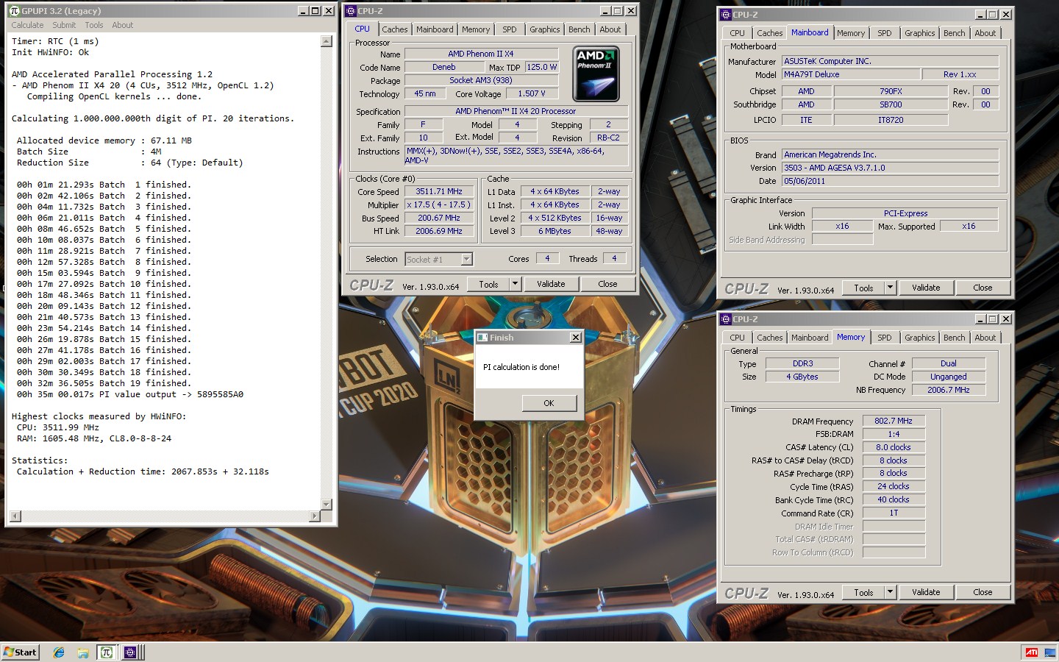Select Mainboard tab in the bottom Memory CPU-Z window
Screen dimensions: 1059x662
(x=810, y=338)
